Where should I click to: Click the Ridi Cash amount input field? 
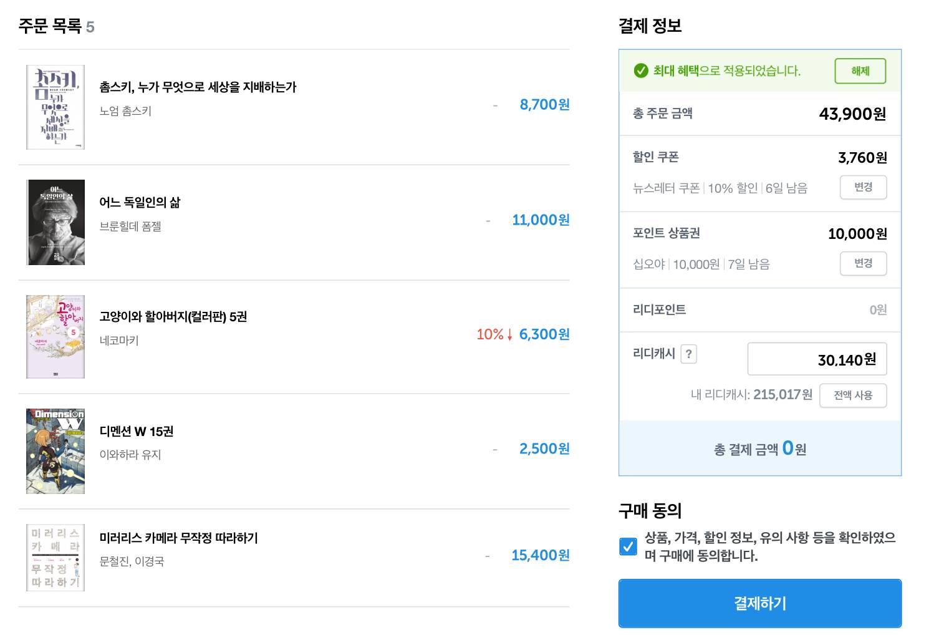coord(817,359)
